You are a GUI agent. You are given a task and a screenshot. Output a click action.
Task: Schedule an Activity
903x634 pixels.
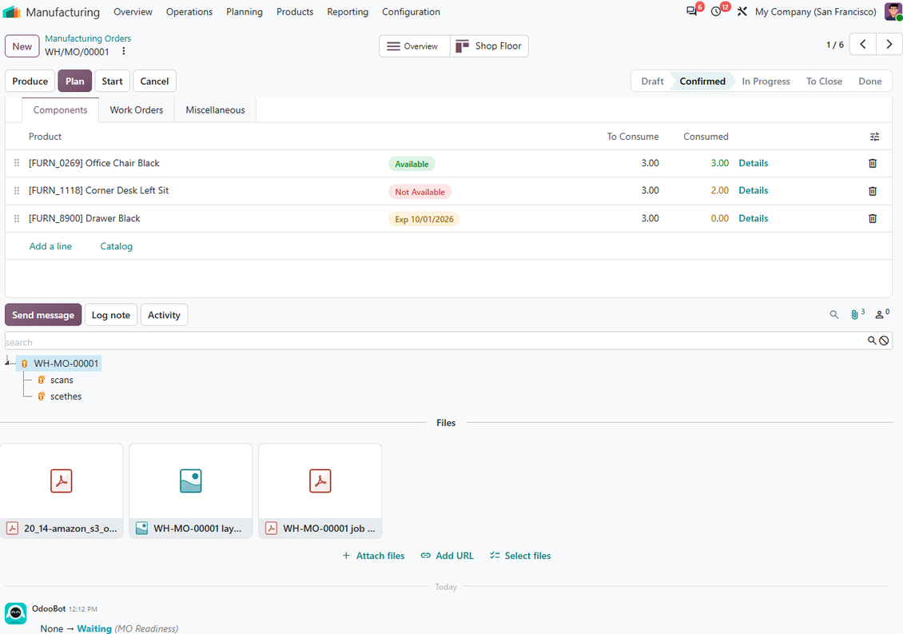tap(164, 315)
